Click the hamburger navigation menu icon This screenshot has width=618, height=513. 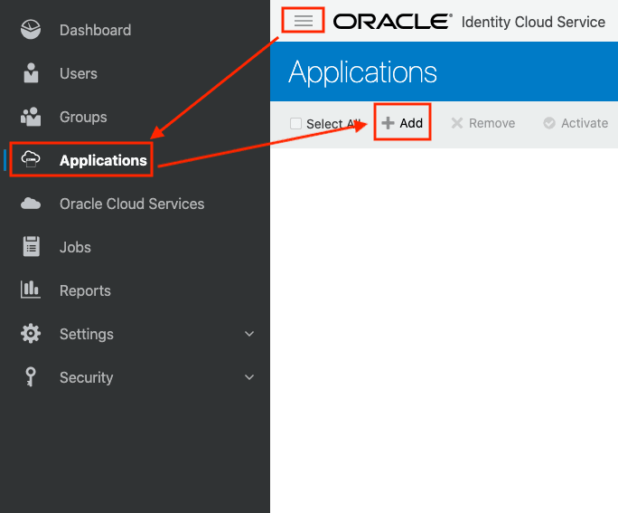(303, 21)
